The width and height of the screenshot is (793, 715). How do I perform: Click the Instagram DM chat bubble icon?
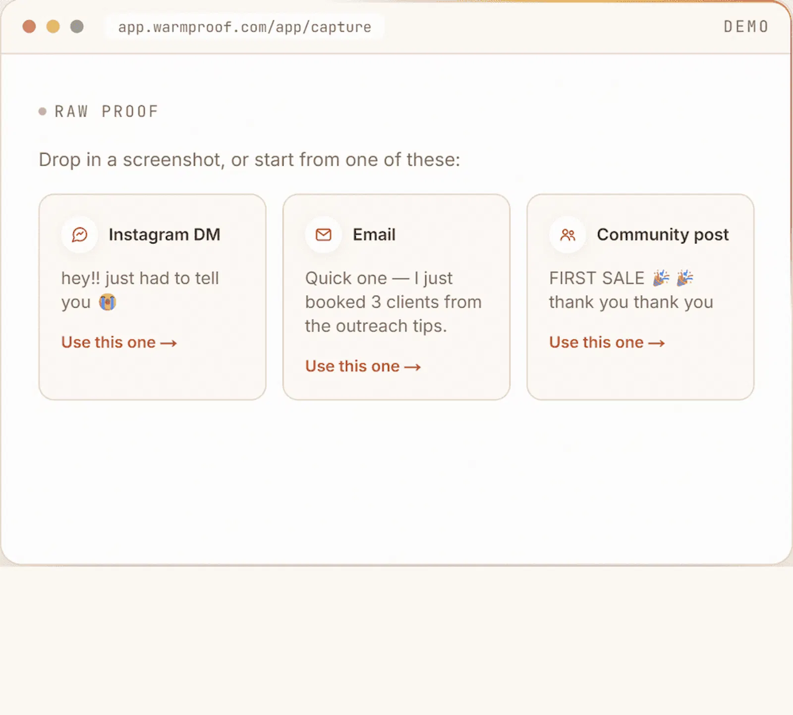point(79,235)
